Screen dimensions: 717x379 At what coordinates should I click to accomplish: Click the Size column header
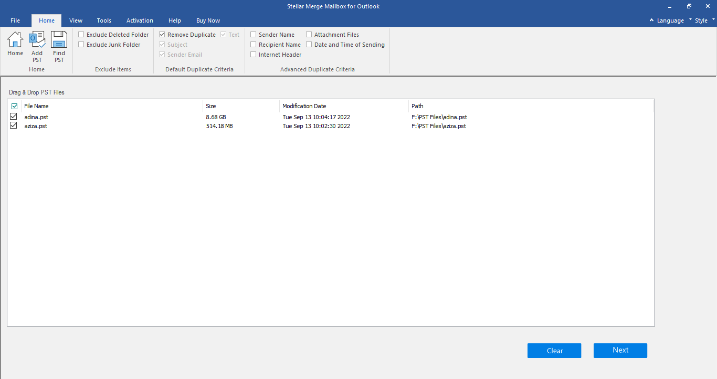[241, 106]
